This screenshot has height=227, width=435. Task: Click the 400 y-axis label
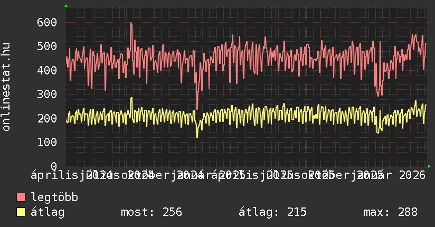[47, 70]
